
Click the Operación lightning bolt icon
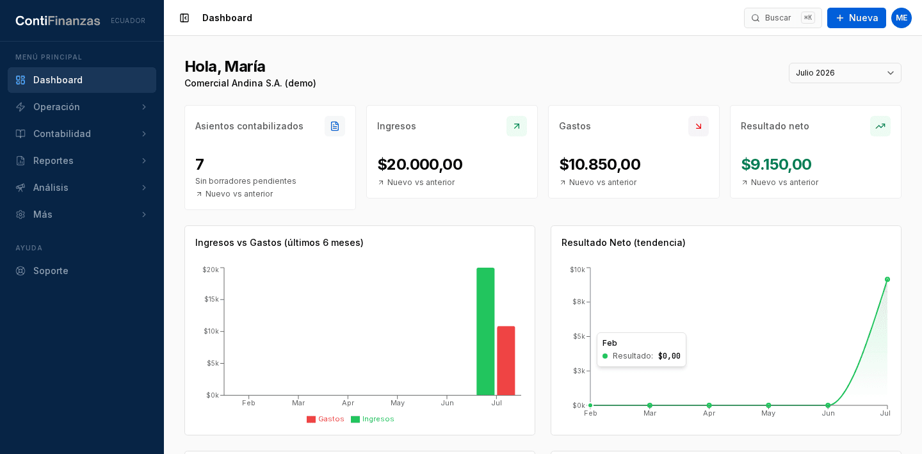pos(20,107)
